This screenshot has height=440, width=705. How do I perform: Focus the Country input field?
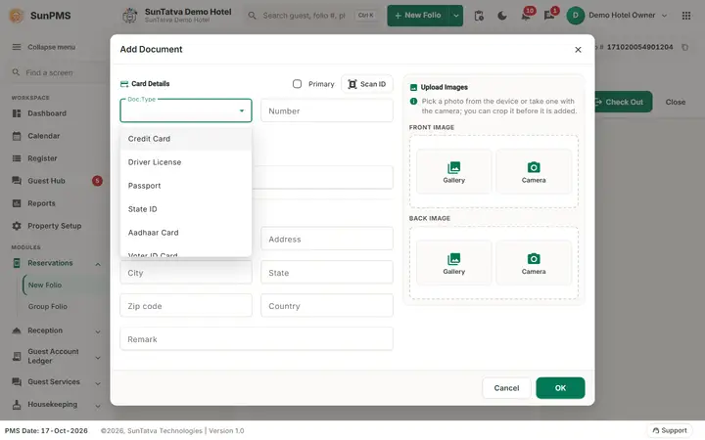coord(327,305)
